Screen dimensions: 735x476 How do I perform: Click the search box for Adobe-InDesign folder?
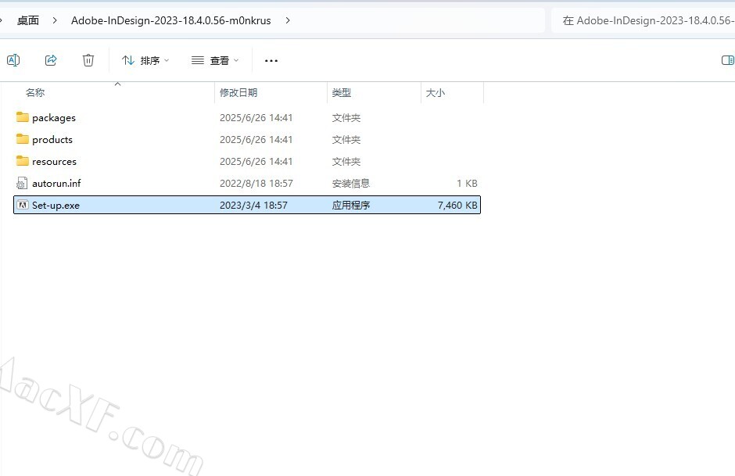point(643,20)
